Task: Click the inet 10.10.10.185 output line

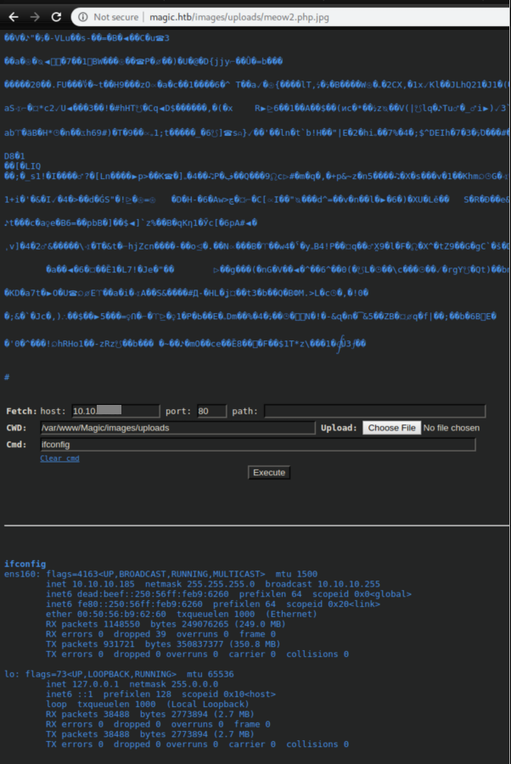Action: [x=212, y=584]
